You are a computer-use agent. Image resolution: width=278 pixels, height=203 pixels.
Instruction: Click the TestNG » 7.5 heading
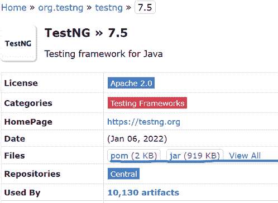[86, 33]
